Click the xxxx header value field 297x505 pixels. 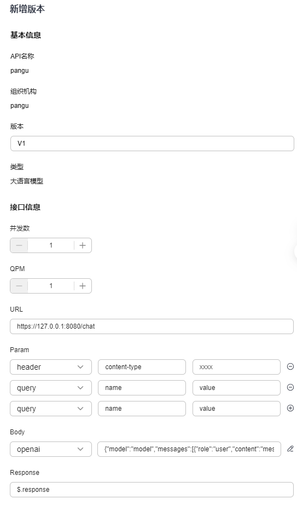pos(236,367)
